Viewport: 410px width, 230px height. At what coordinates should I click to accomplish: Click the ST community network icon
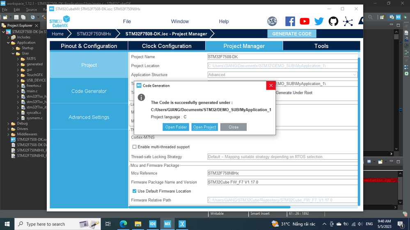tap(348, 21)
